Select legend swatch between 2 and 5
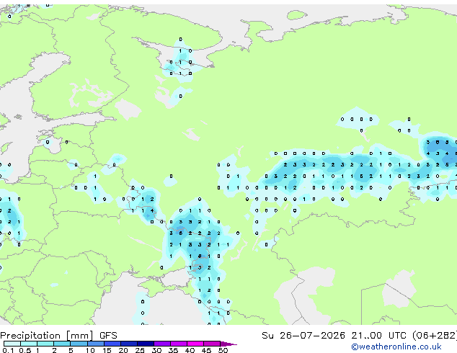457x353 pixels. tap(62, 344)
